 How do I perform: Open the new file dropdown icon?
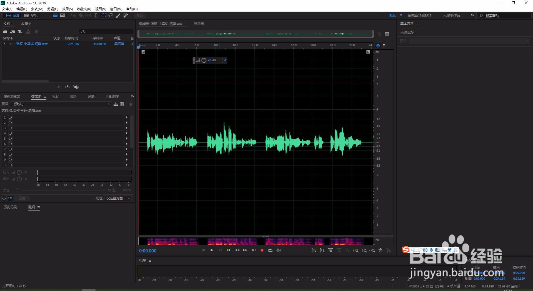[x=20, y=31]
